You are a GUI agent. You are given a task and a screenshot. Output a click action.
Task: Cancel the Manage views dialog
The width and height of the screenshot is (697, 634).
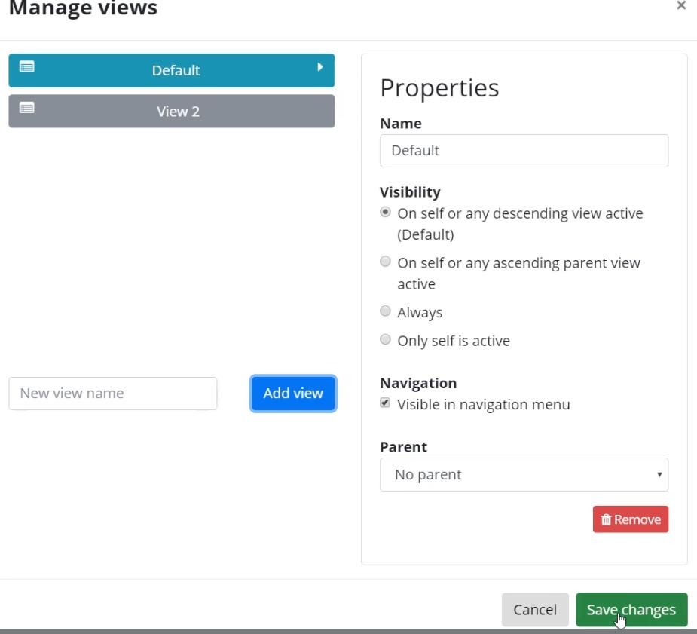[x=535, y=609]
